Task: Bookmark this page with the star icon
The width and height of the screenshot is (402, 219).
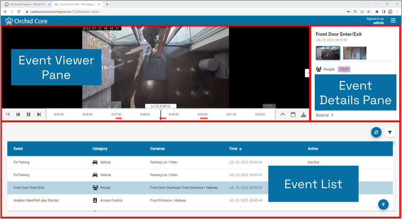Action: pyautogui.click(x=369, y=12)
